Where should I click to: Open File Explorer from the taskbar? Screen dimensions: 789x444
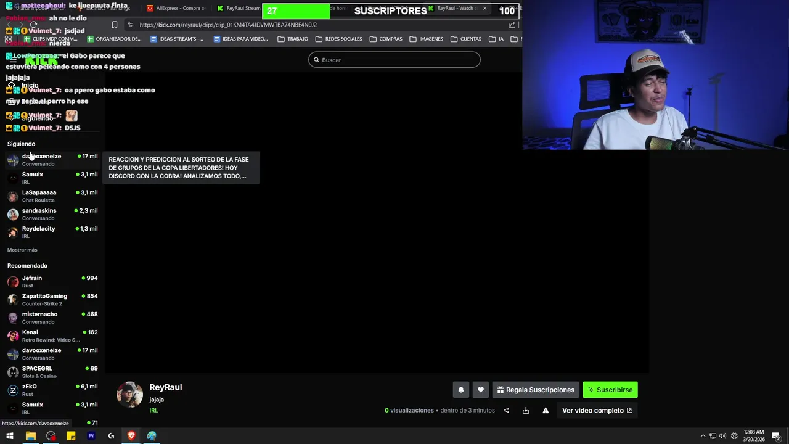pos(30,436)
